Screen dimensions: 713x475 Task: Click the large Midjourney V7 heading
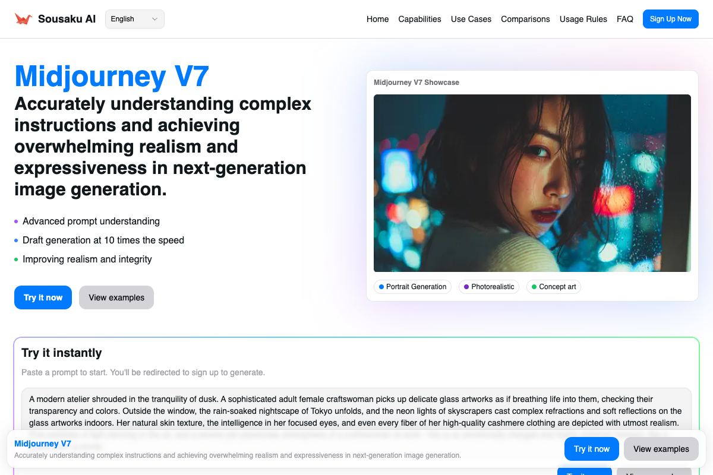coord(112,76)
